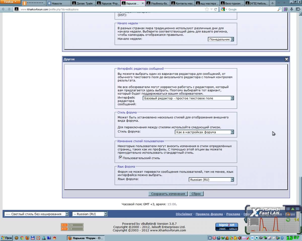Open the Начало недели dropdown showing Понедельник
302x241 pixels.
point(221,39)
